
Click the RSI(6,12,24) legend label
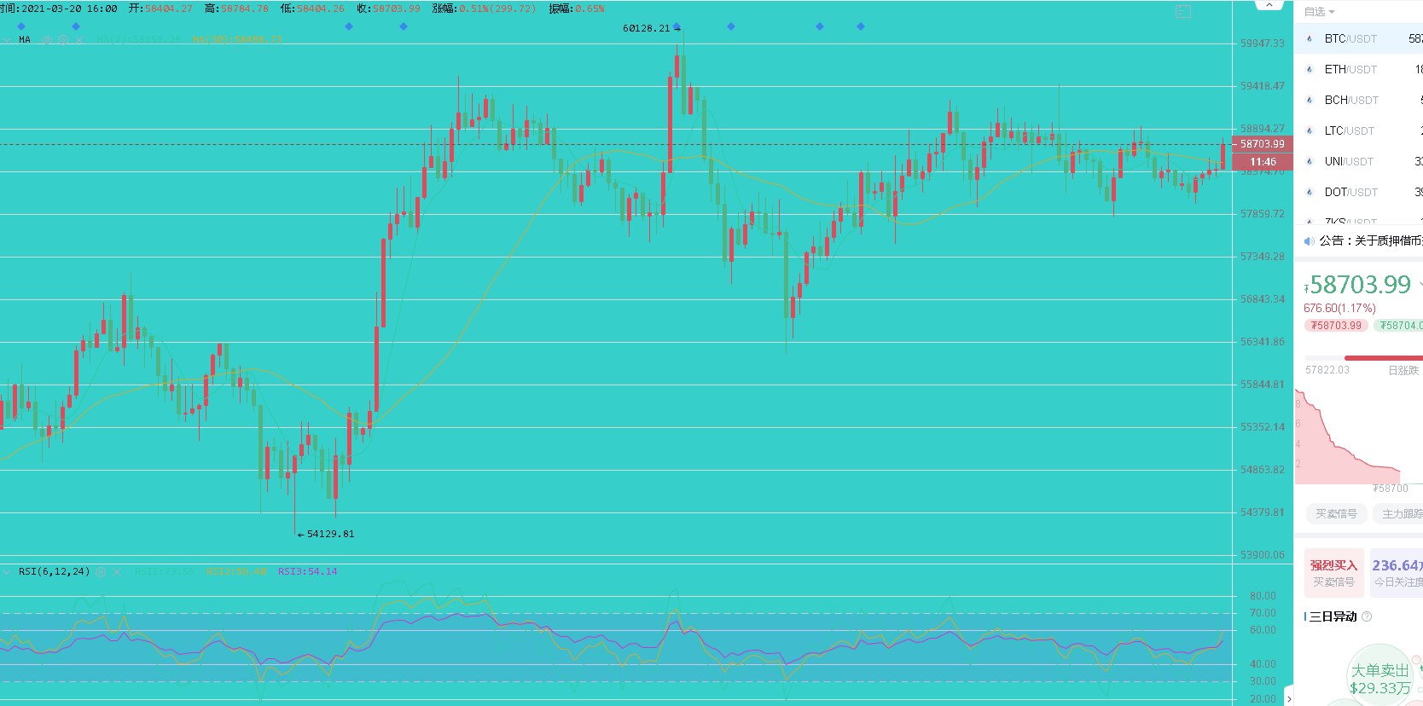pyautogui.click(x=54, y=571)
